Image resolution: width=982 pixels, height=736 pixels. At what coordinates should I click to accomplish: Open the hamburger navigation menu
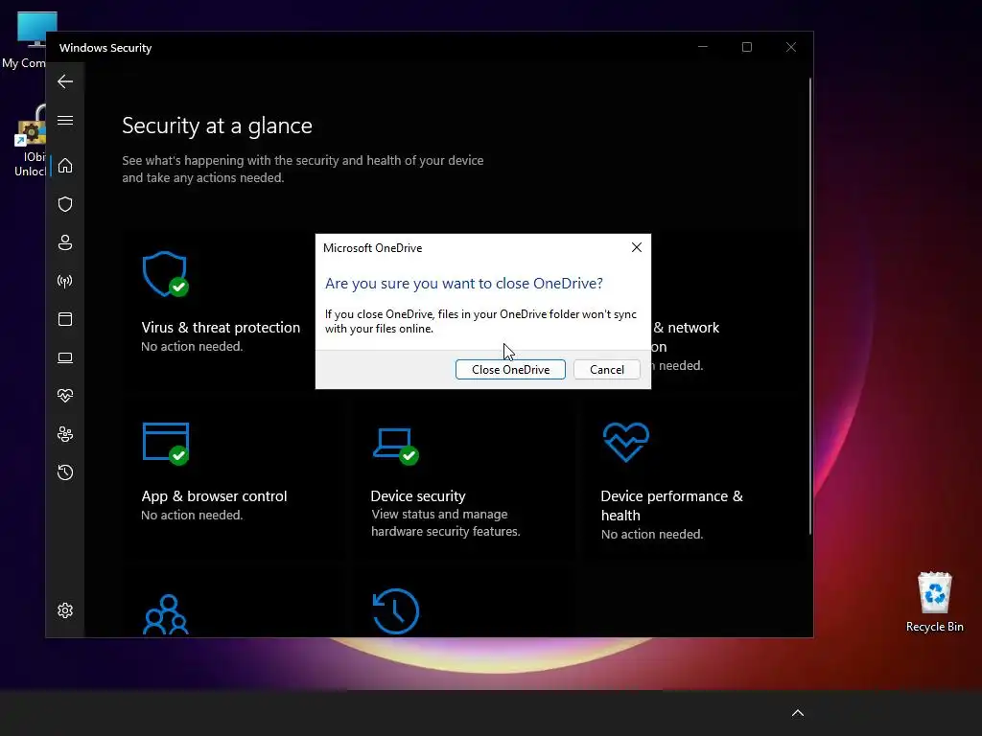[65, 120]
